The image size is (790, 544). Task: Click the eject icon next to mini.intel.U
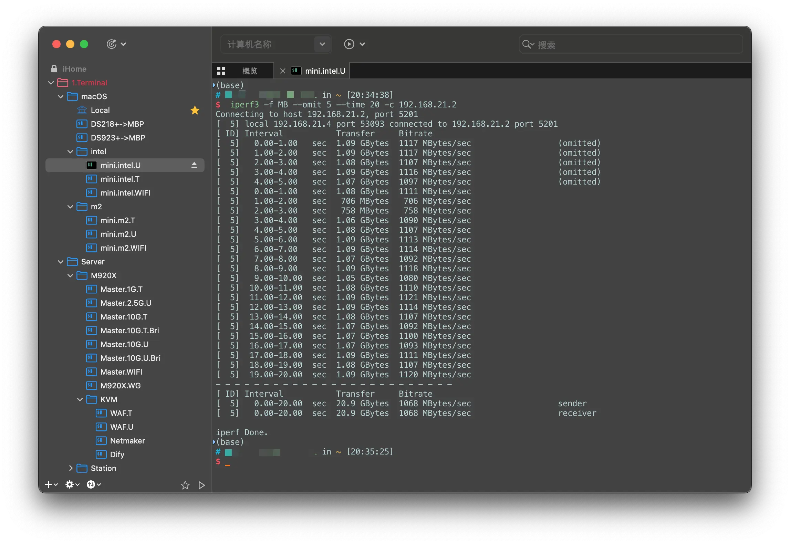point(195,165)
